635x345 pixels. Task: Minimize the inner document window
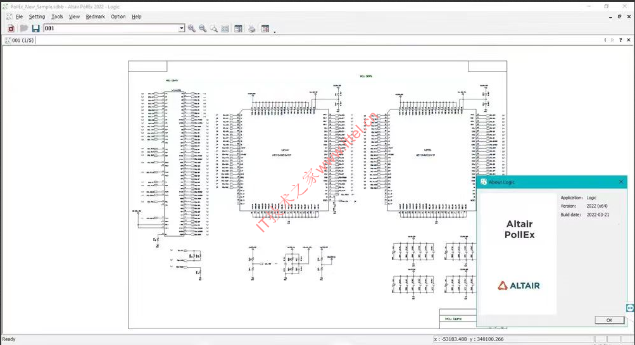(x=610, y=17)
